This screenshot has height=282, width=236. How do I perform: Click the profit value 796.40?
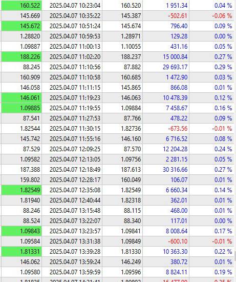pos(179,26)
